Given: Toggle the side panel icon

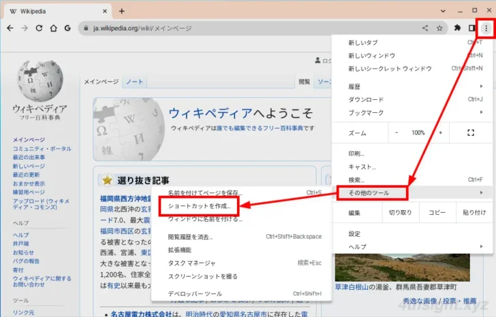Looking at the screenshot, I should (471, 28).
